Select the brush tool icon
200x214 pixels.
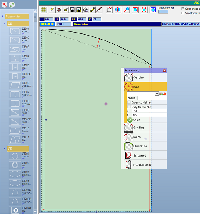(x=99, y=10)
